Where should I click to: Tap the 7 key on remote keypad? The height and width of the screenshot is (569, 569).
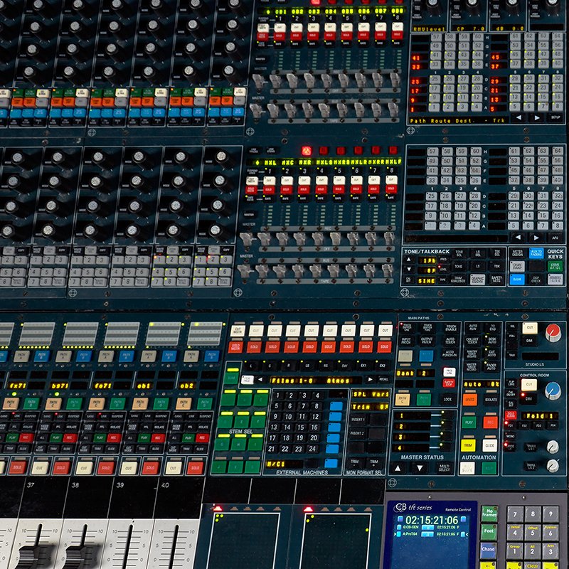tap(514, 514)
